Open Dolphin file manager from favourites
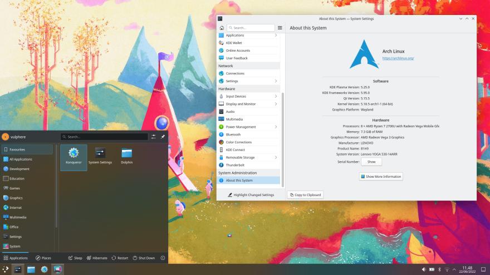The height and width of the screenshot is (275, 490). tap(126, 156)
